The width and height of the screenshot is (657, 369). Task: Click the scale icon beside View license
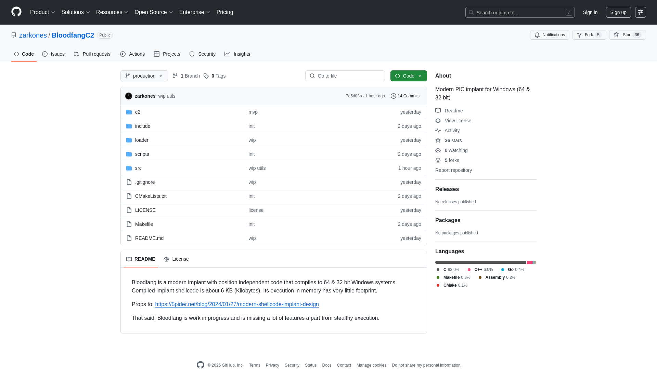[438, 121]
